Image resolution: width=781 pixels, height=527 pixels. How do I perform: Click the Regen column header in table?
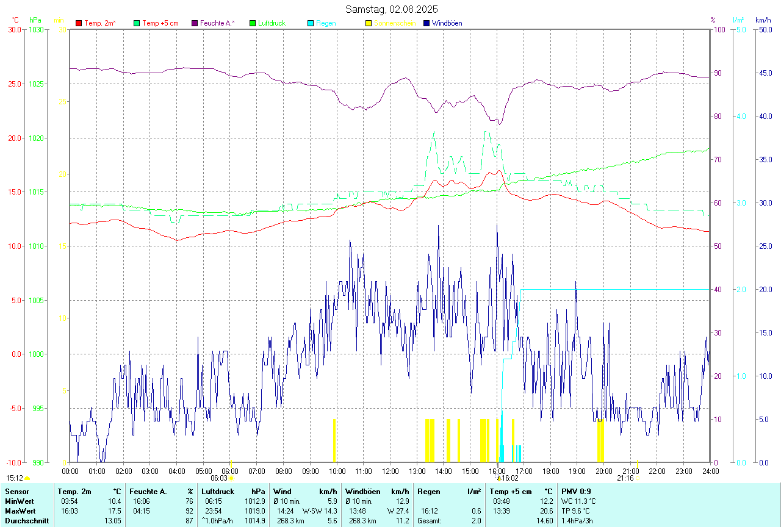tap(429, 491)
